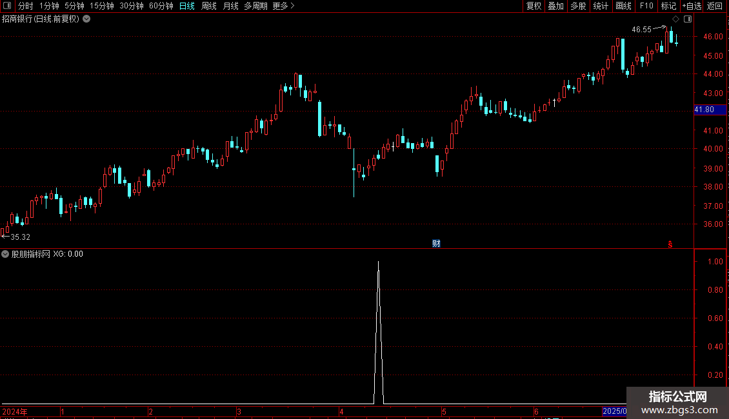This screenshot has width=729, height=419.
Task: Click the white XG signal spike peak
Action: (379, 262)
